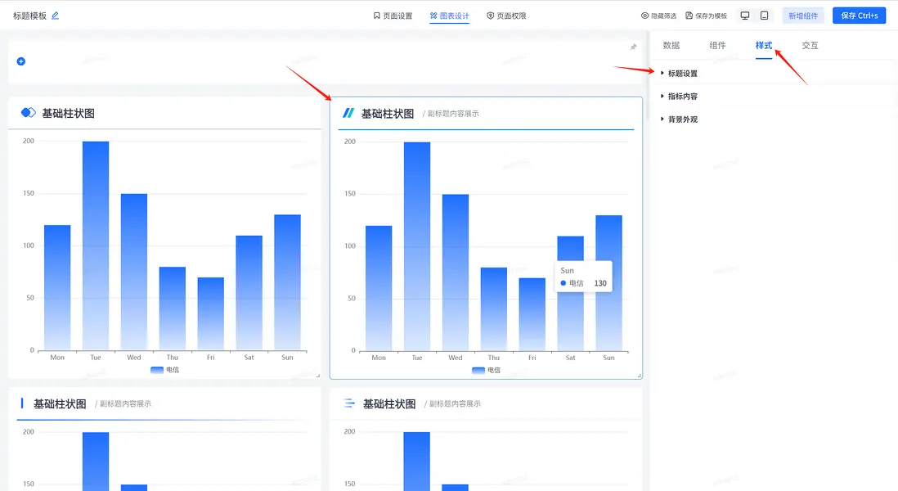Switch to the 图表设计 tab
Viewport: 898px width, 491px height.
point(450,16)
